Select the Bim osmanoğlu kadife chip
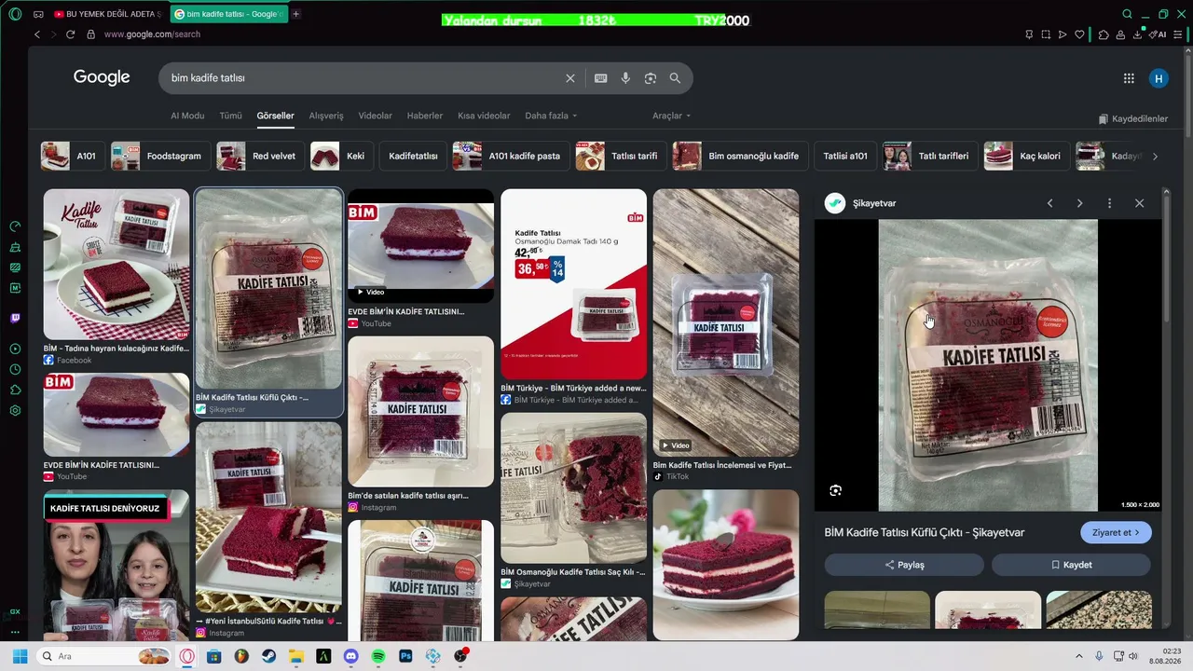Screen dimensions: 1193x671 pyautogui.click(x=740, y=156)
